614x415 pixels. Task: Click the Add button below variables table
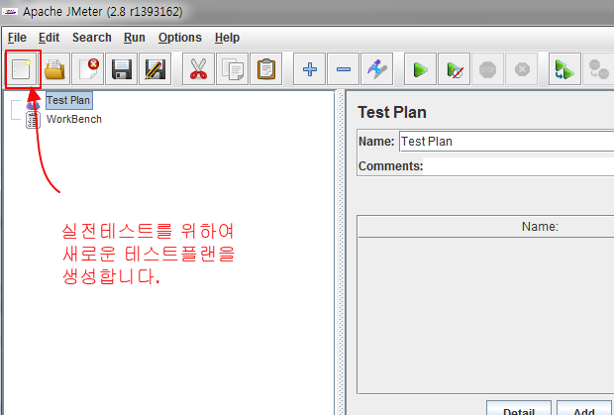point(585,407)
